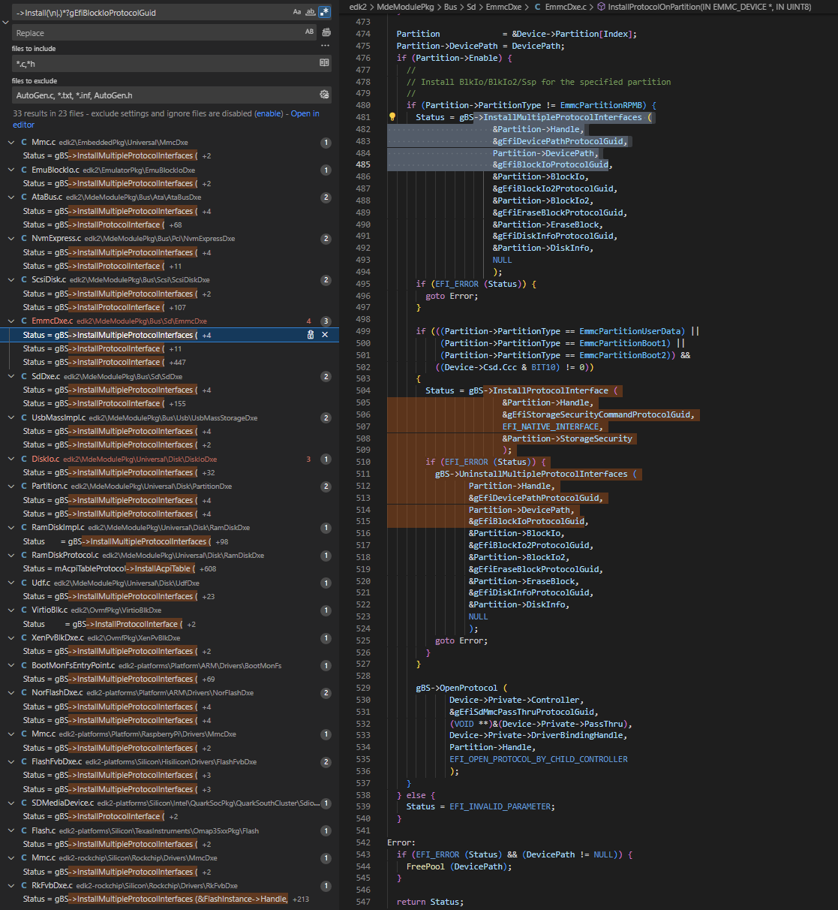The height and width of the screenshot is (910, 838).
Task: Select Flash.c under Omap35xxPkg
Action: pos(170,830)
